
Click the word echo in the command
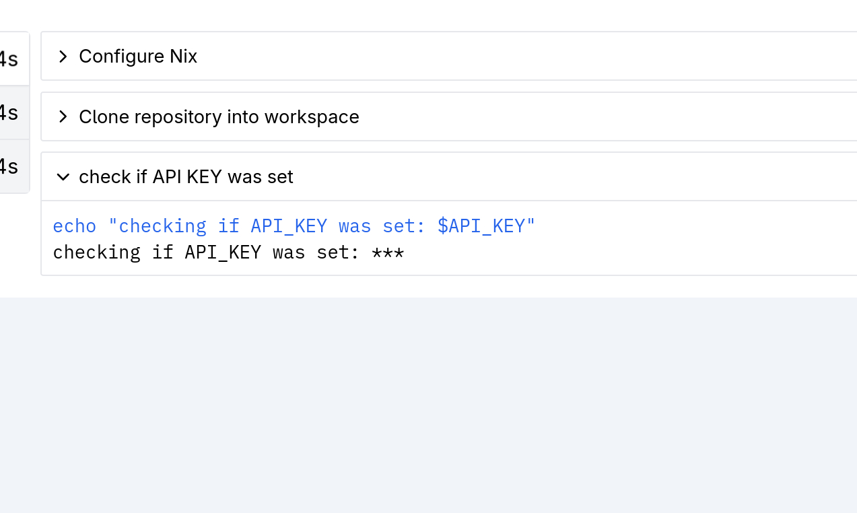tap(74, 226)
